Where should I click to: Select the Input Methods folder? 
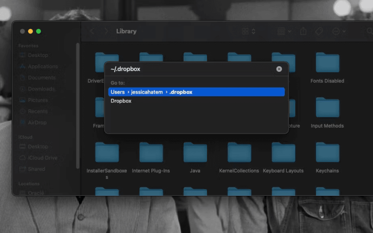pyautogui.click(x=327, y=113)
